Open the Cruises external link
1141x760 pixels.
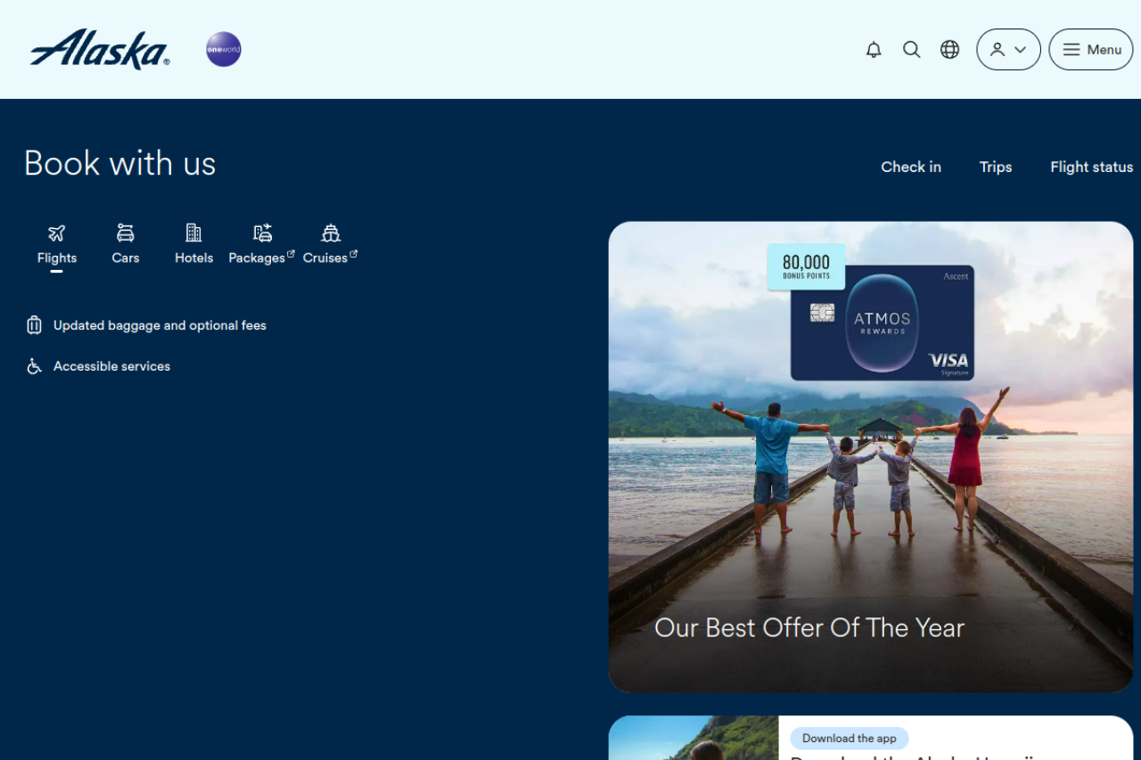coord(330,245)
